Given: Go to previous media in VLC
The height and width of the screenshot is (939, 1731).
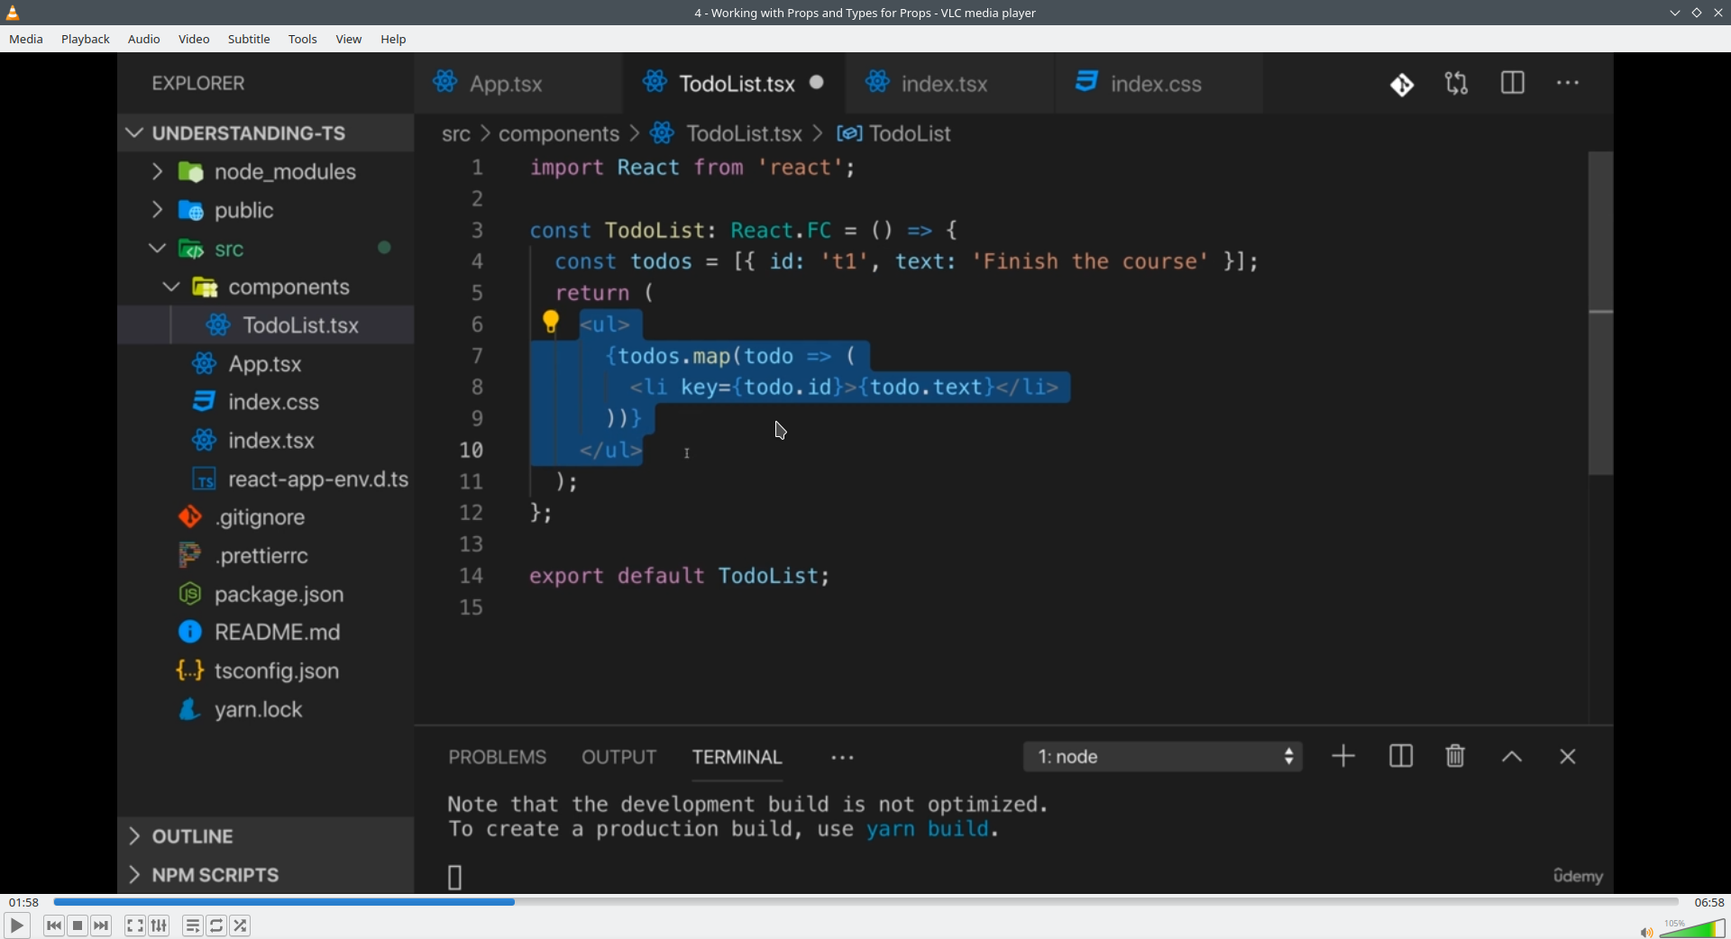Looking at the screenshot, I should pos(54,925).
